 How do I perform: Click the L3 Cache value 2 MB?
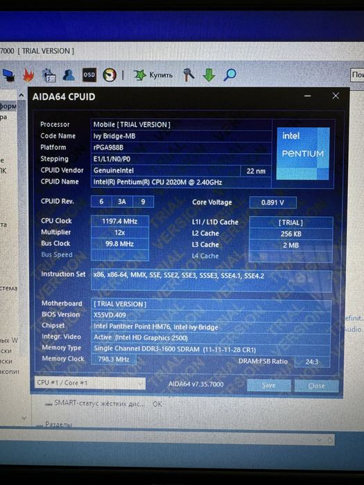pos(291,245)
